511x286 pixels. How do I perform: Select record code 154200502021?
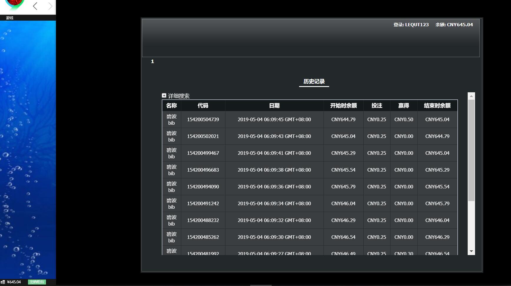[x=203, y=136]
